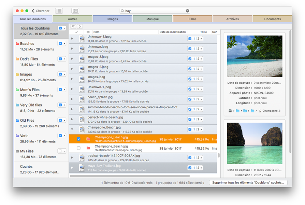Click the JPEG file icon for Unknown-3.jpeg
The image size is (305, 205).
(x=82, y=39)
